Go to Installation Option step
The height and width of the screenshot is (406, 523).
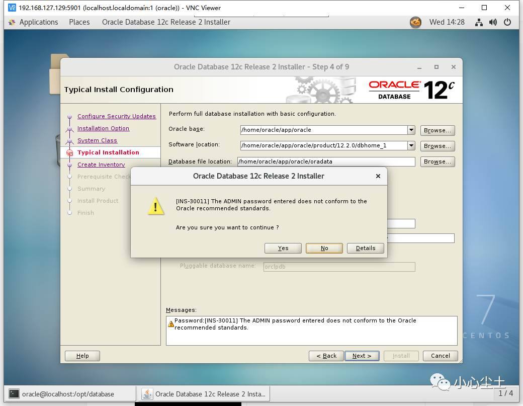(103, 128)
